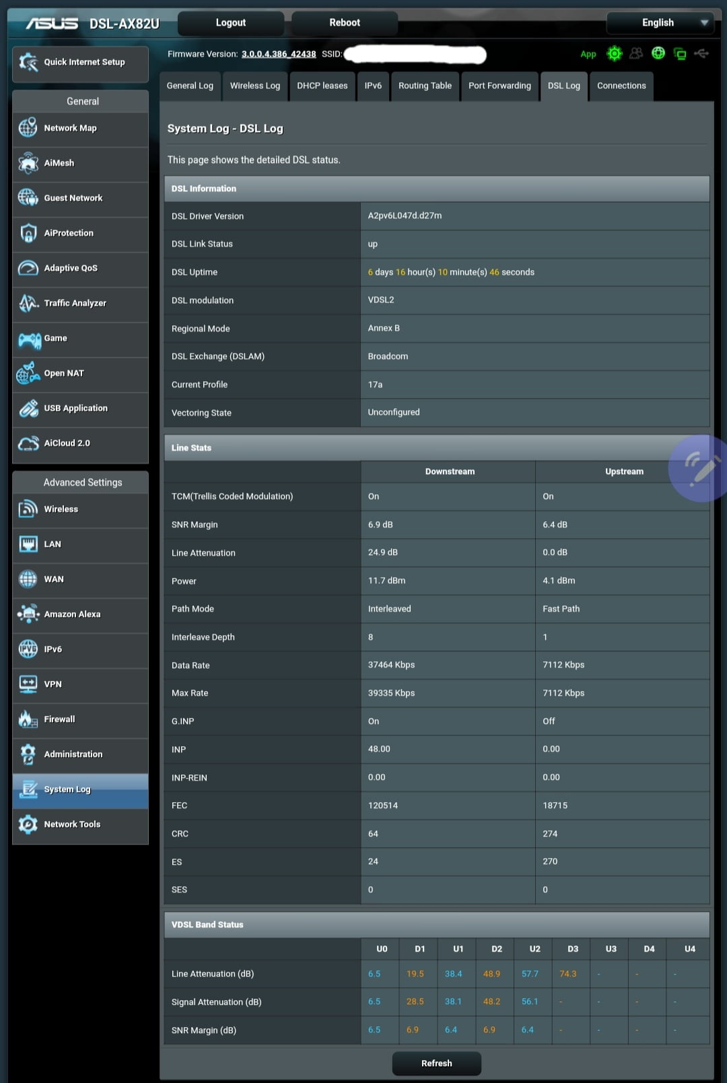Click the green internet globe status icon
The image size is (727, 1083).
pyautogui.click(x=658, y=53)
